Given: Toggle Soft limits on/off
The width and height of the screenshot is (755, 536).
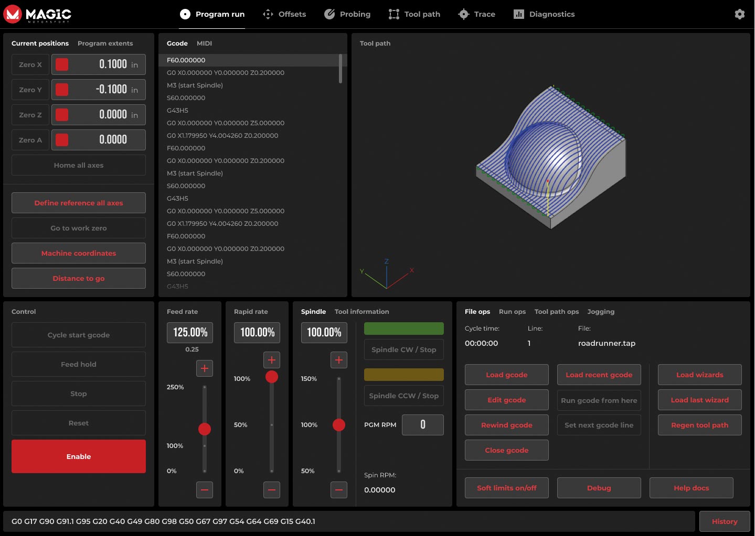Looking at the screenshot, I should 506,488.
